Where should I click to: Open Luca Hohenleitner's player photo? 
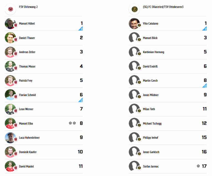(11, 138)
